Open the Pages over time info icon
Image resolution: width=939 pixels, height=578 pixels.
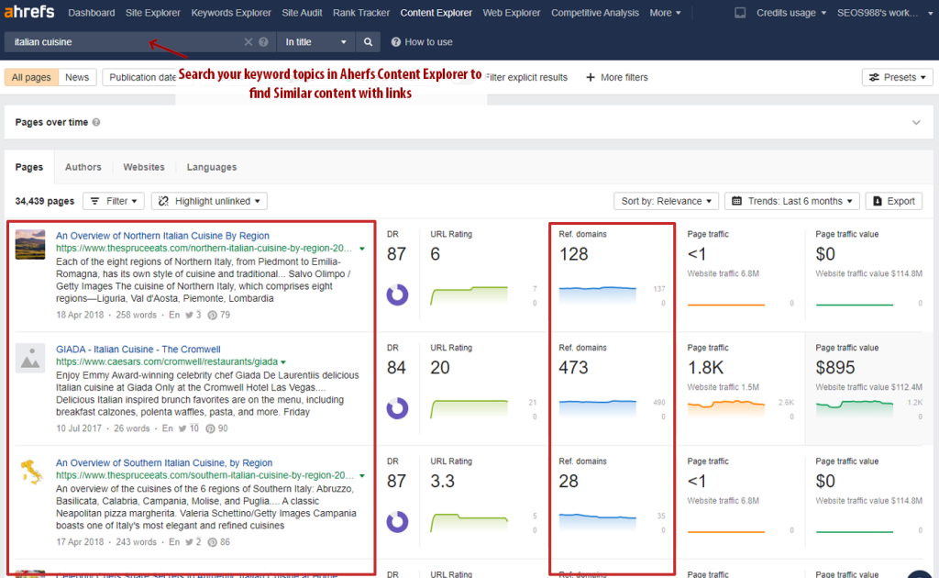[x=95, y=122]
